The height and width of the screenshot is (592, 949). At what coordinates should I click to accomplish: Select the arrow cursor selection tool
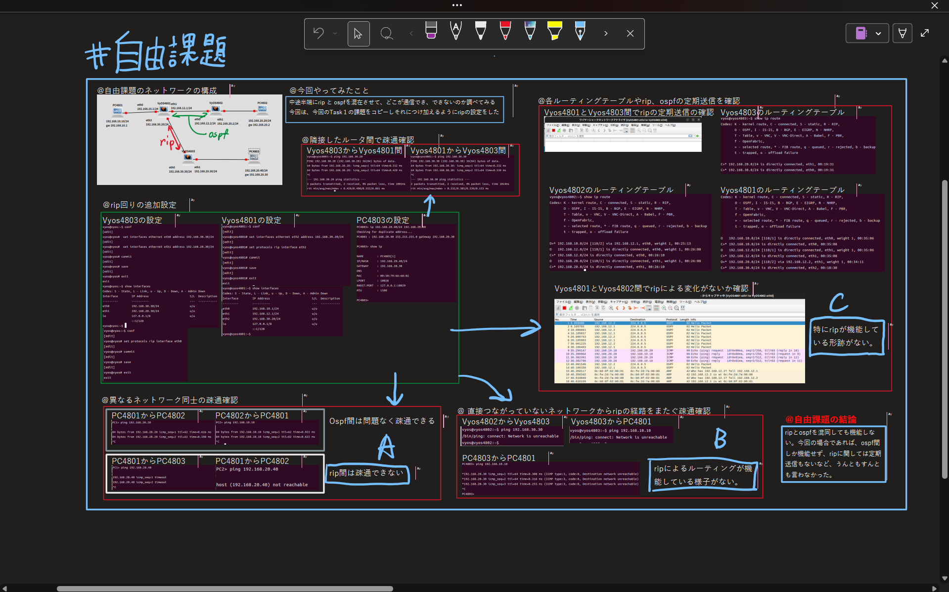coord(359,34)
